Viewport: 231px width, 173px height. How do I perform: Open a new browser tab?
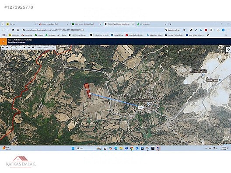coord(171,24)
